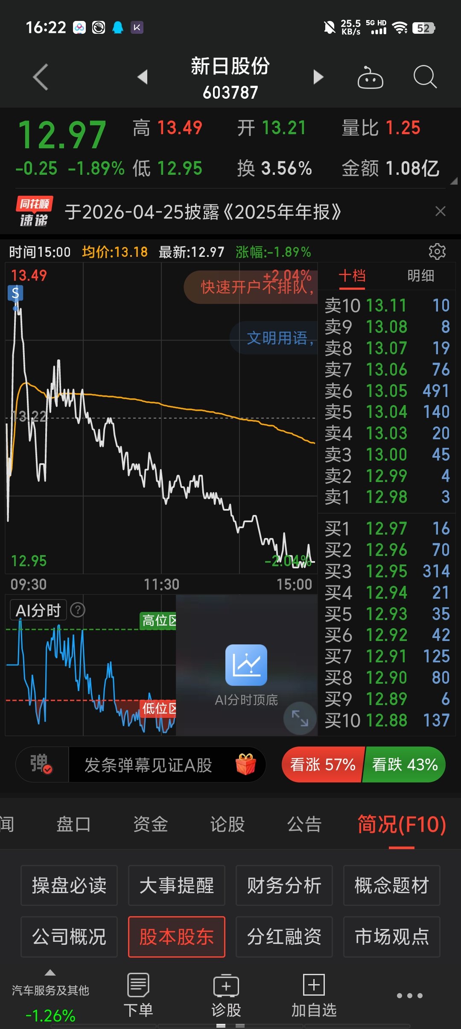Open the gift box icon
461x1029 pixels.
[x=246, y=764]
